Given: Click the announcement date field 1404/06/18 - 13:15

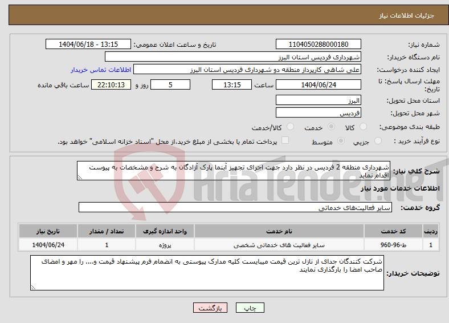Looking at the screenshot, I should 88,44.
